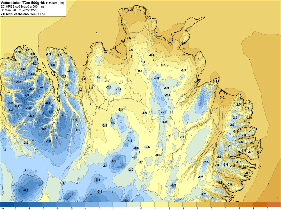Select the -2.2 temperature label
This screenshot has width=281, height=210.
(26, 143)
